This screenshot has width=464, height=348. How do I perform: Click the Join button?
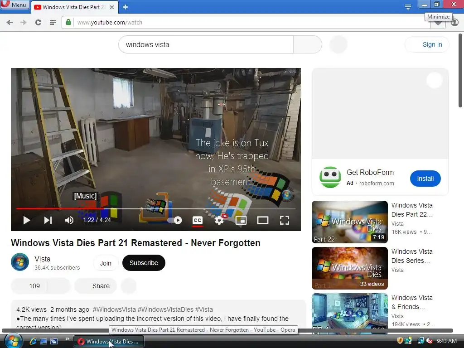(x=106, y=263)
